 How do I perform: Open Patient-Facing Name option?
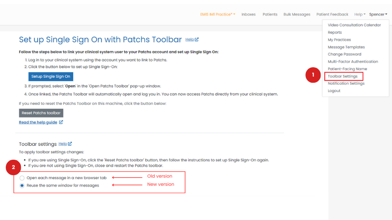pyautogui.click(x=347, y=69)
